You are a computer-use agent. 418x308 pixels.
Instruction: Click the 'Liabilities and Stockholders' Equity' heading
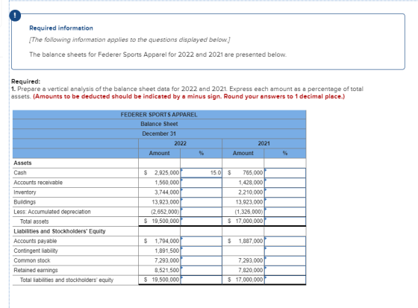click(60, 231)
